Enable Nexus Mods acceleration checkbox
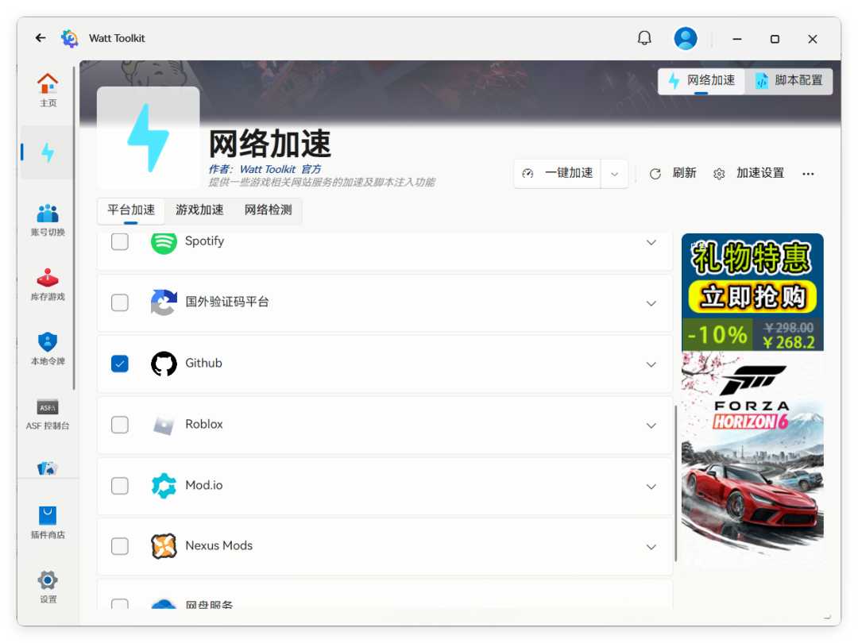858x643 pixels. 120,546
